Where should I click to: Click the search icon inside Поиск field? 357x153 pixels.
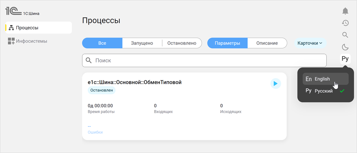pos(88,60)
